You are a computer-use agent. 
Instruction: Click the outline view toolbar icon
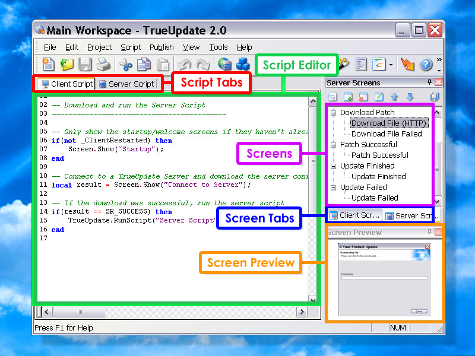point(379,64)
